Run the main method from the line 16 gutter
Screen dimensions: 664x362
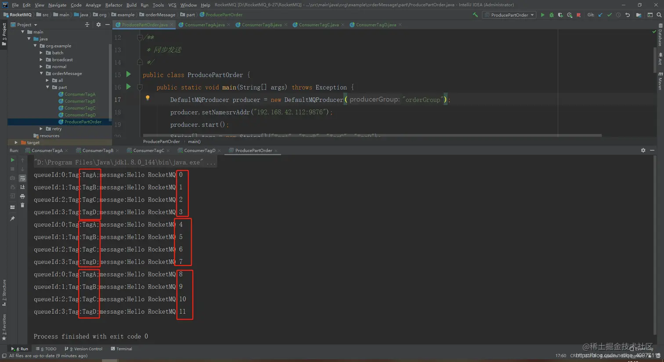(129, 87)
